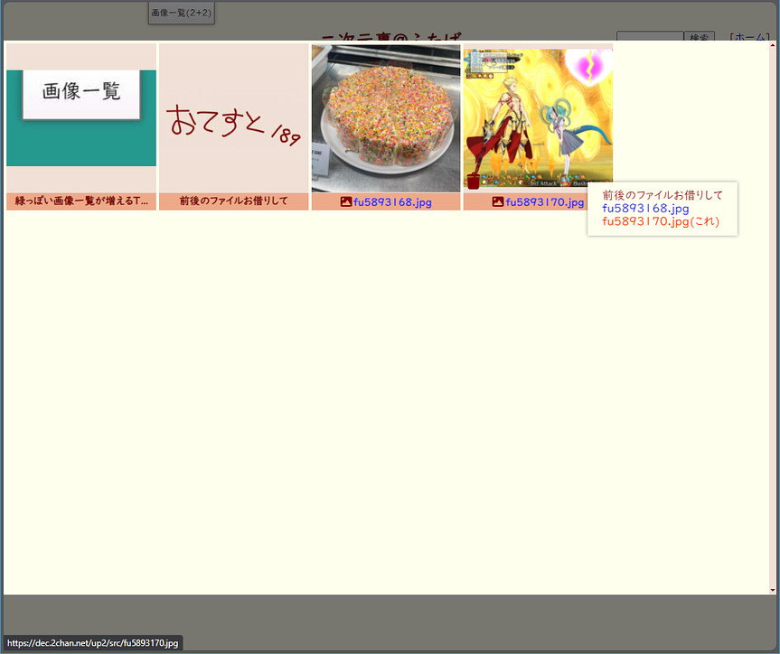
Task: Select red fu5893170.jpg(これ) in the popup
Action: pyautogui.click(x=660, y=221)
